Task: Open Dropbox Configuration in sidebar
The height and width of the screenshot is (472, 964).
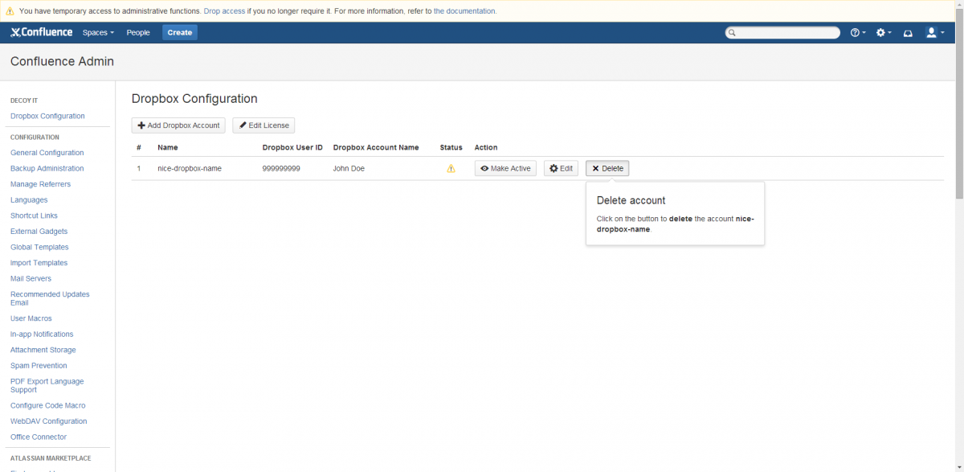Action: 47,117
